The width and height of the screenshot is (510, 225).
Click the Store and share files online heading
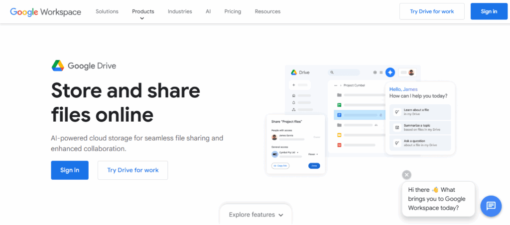[x=126, y=102]
